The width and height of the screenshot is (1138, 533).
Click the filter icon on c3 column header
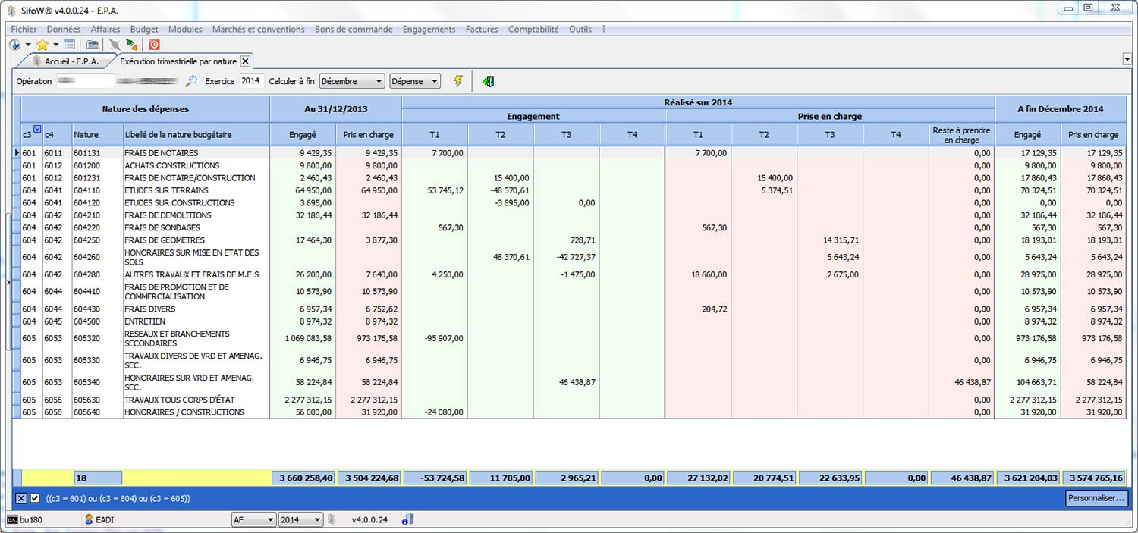coord(37,129)
